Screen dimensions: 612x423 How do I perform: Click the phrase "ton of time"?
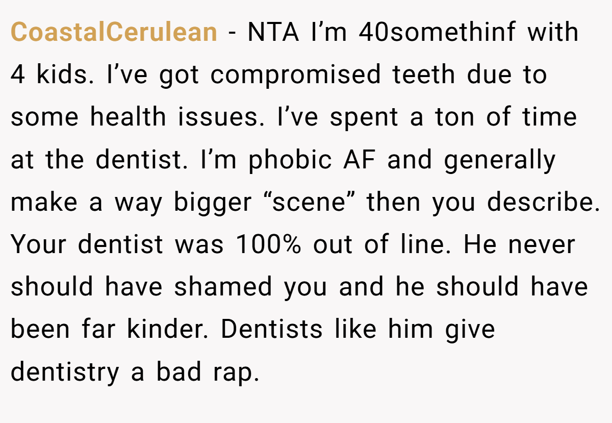505,117
